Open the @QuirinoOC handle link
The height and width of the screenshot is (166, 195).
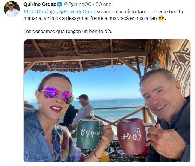78,4
